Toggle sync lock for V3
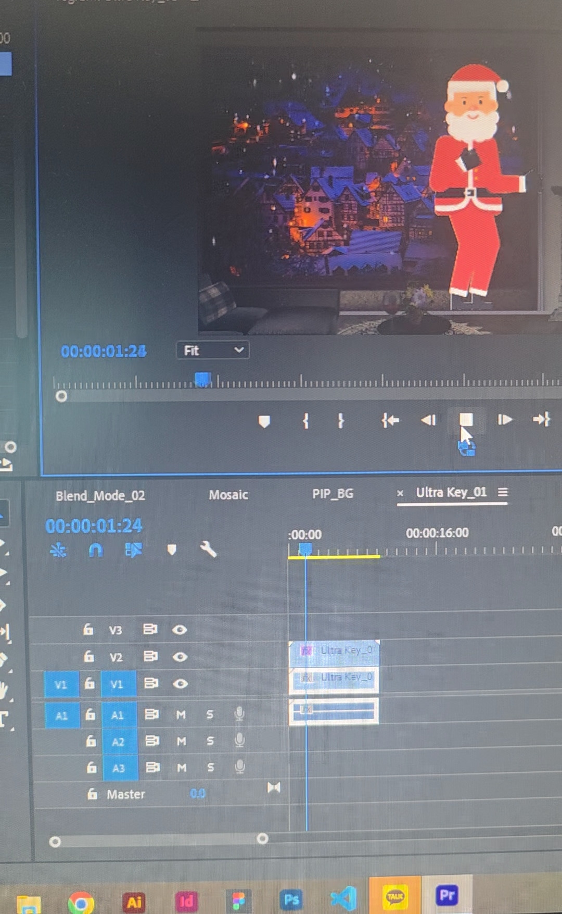562x914 pixels. [x=150, y=629]
